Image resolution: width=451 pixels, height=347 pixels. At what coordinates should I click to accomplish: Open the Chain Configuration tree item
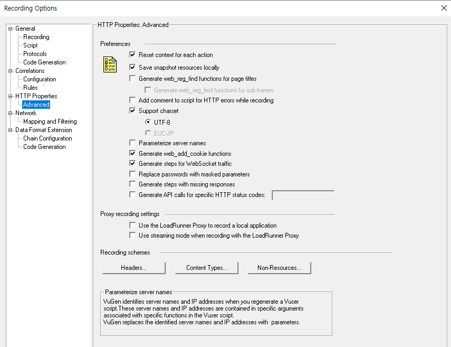tap(47, 138)
